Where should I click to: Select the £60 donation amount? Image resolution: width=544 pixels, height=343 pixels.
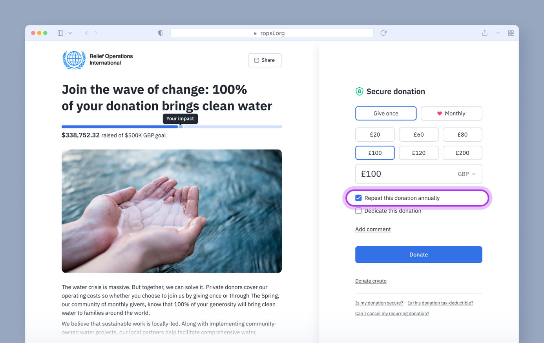418,135
